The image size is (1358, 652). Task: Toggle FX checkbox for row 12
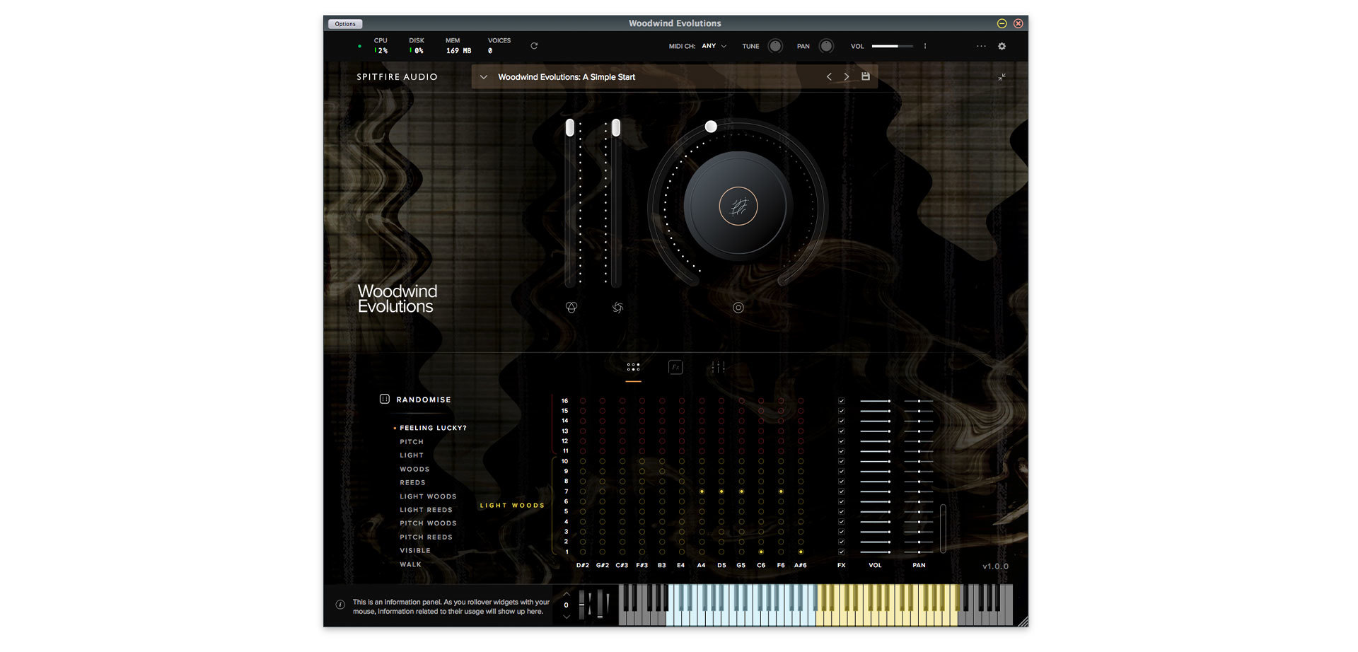841,441
